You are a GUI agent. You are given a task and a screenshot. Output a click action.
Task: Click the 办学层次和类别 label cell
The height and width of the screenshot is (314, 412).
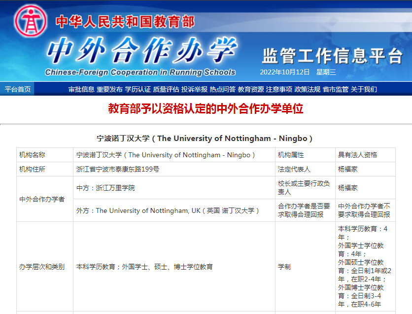(45, 267)
